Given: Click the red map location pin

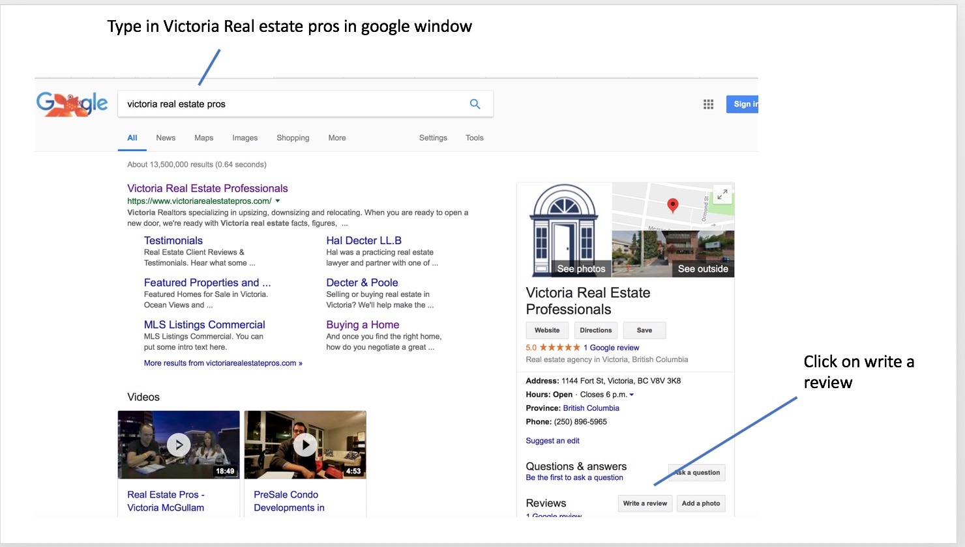Looking at the screenshot, I should tap(673, 206).
